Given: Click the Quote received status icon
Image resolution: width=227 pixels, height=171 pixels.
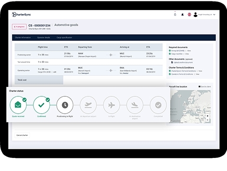Looking at the screenshot, I should [x=18, y=105].
